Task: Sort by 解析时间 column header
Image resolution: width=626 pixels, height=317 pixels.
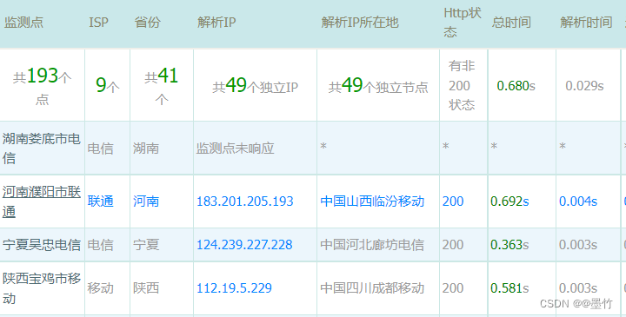Action: [x=586, y=23]
